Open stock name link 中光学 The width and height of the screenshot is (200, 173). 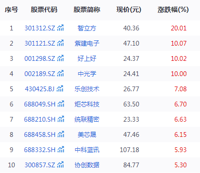tap(87, 74)
